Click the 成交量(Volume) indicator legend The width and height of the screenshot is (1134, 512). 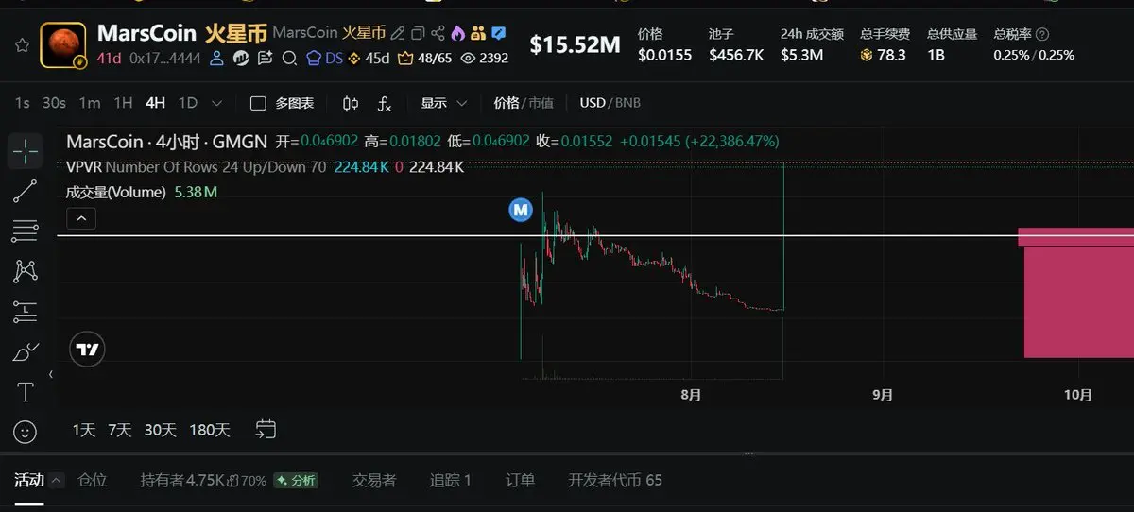point(142,192)
